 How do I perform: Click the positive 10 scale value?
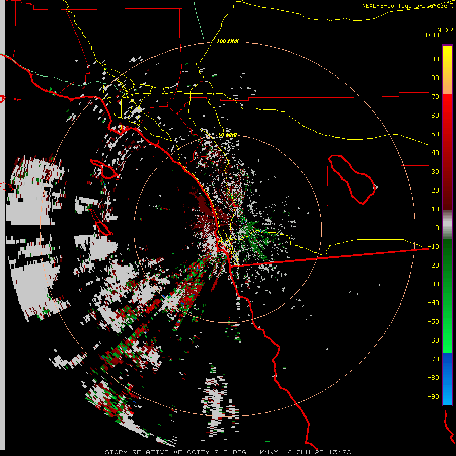435,209
